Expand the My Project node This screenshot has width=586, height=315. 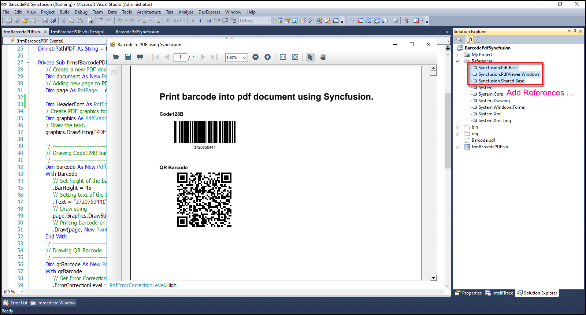(x=457, y=55)
